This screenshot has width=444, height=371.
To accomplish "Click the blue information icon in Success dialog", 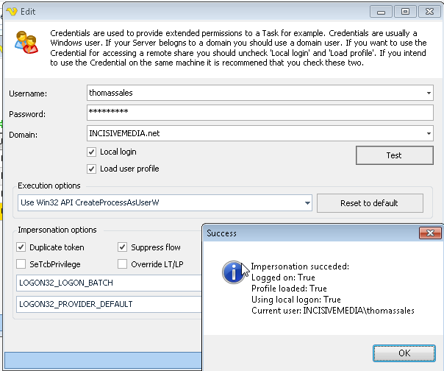I will [233, 273].
